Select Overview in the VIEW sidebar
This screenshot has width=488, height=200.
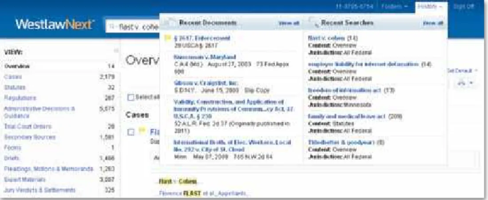click(x=17, y=66)
